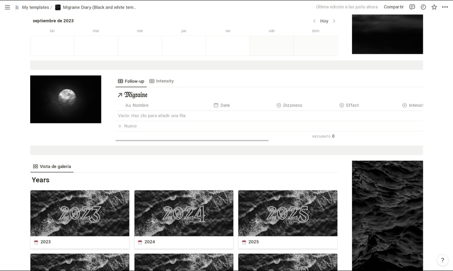The height and width of the screenshot is (271, 453).
Task: Open page history clock icon
Action: [423, 7]
